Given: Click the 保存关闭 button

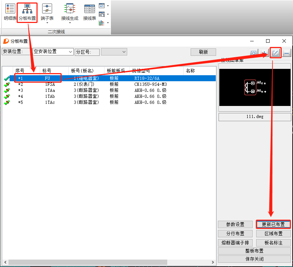Looking at the screenshot, I should point(254,259).
